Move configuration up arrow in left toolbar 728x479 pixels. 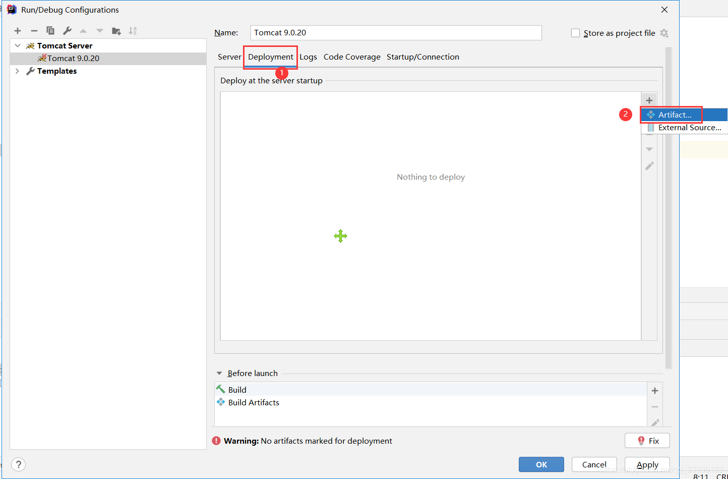pyautogui.click(x=83, y=31)
